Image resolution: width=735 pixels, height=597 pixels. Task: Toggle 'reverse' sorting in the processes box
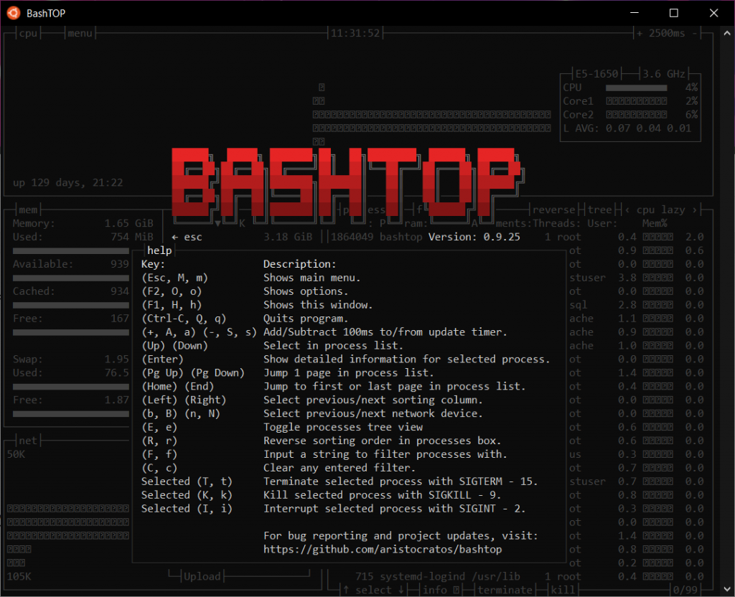tap(554, 210)
